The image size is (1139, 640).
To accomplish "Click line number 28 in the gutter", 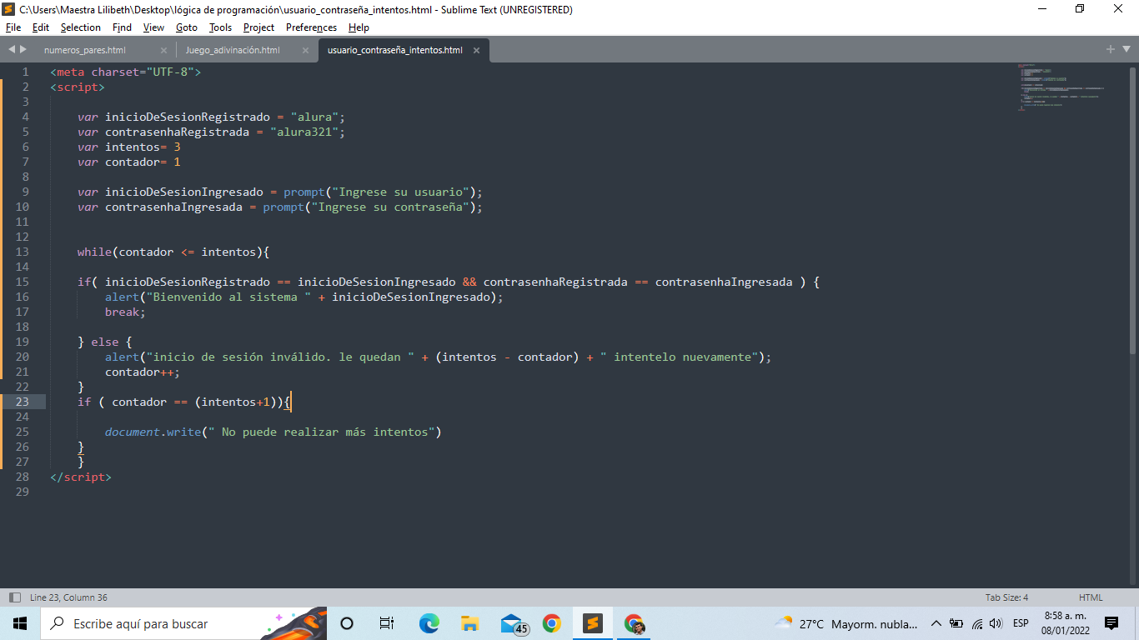I will [22, 477].
